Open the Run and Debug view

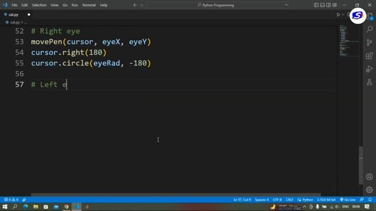pyautogui.click(x=370, y=69)
